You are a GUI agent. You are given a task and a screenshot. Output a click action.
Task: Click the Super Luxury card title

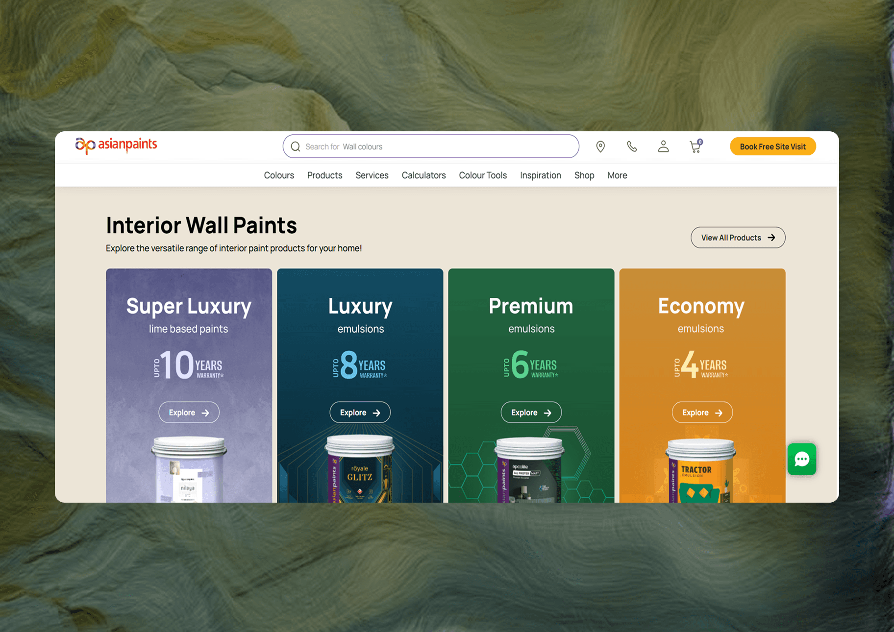point(189,307)
